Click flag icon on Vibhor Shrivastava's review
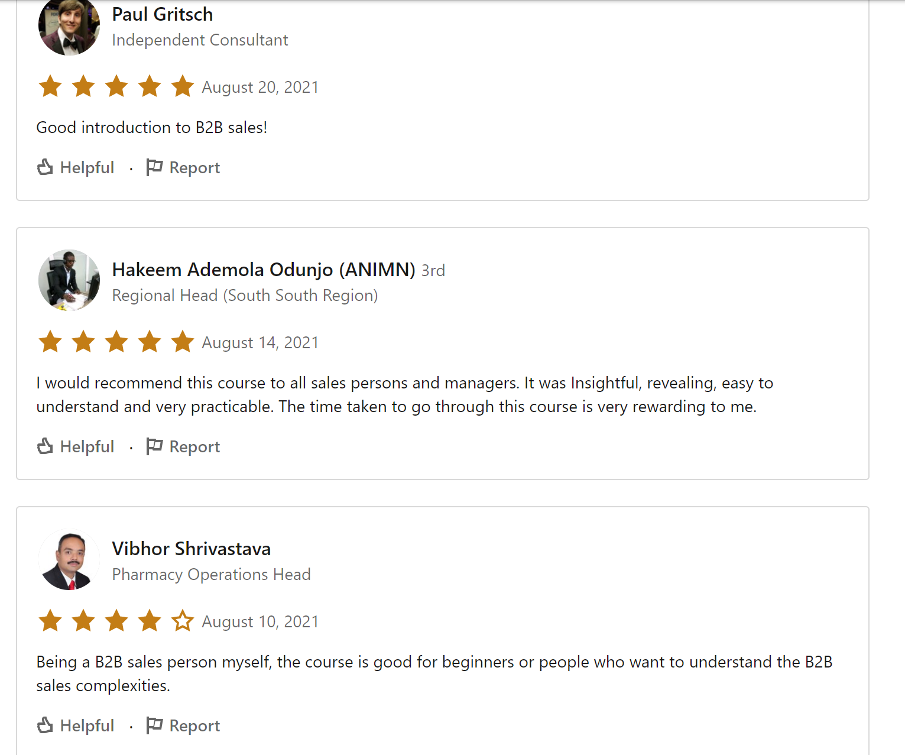The image size is (905, 755). coord(154,725)
